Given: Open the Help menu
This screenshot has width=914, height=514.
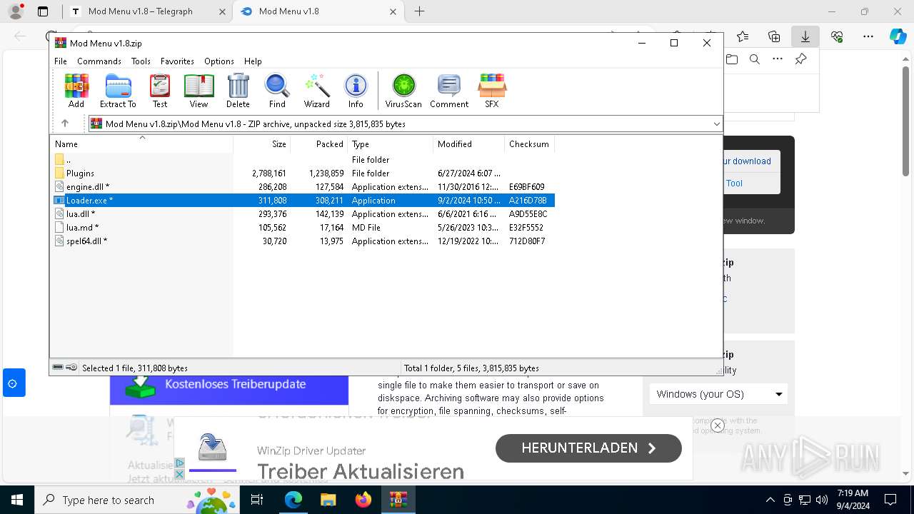Looking at the screenshot, I should [253, 61].
